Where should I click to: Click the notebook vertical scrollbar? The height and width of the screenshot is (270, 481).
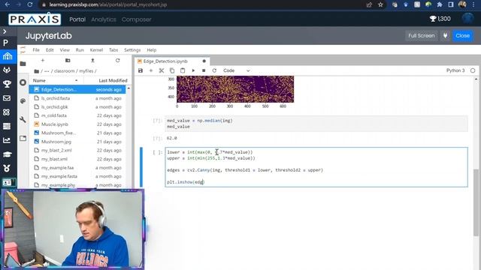click(x=476, y=202)
